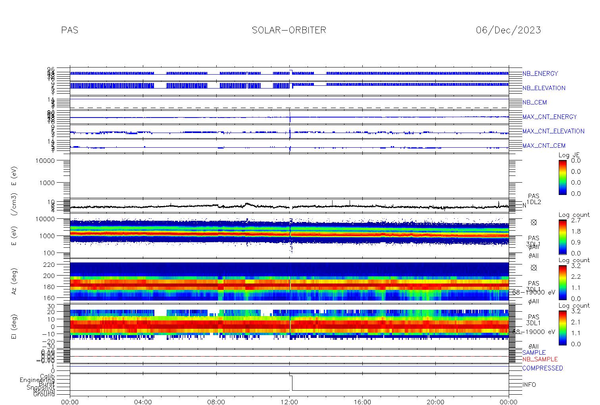
Task: Click the Log count color bar topped 2.7
Action: click(x=562, y=237)
